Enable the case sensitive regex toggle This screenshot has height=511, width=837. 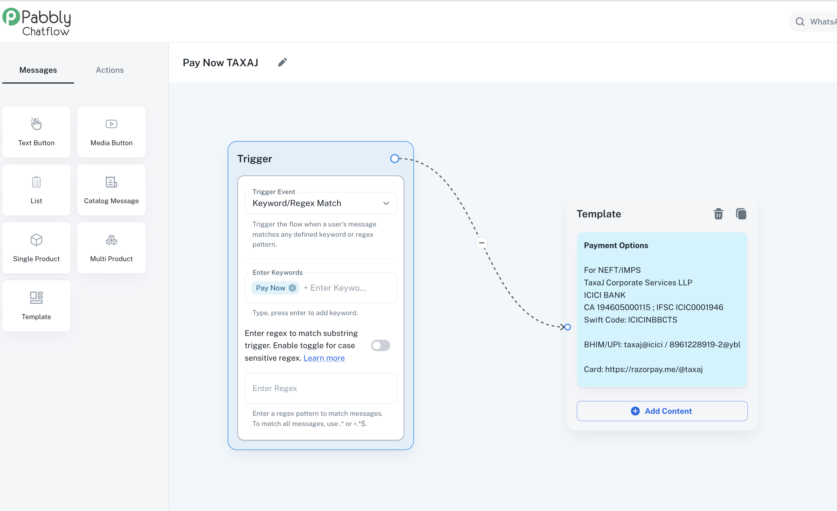pyautogui.click(x=380, y=345)
